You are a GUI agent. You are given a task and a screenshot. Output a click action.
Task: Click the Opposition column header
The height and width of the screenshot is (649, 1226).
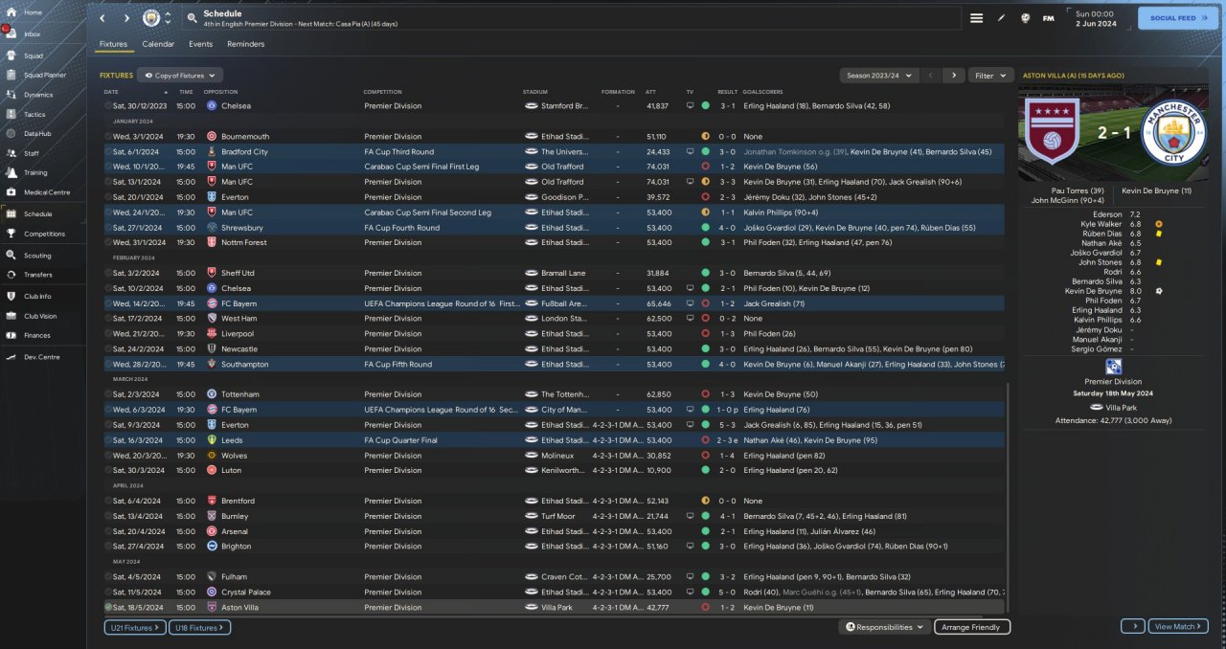tap(220, 92)
